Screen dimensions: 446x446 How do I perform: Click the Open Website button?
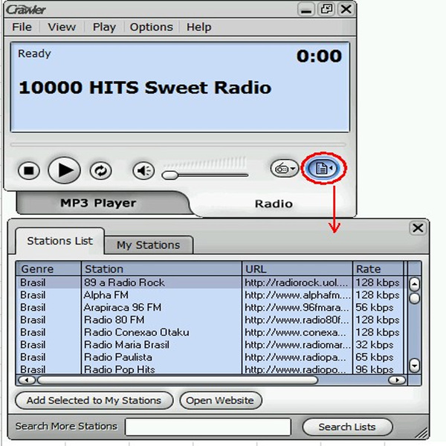220,401
